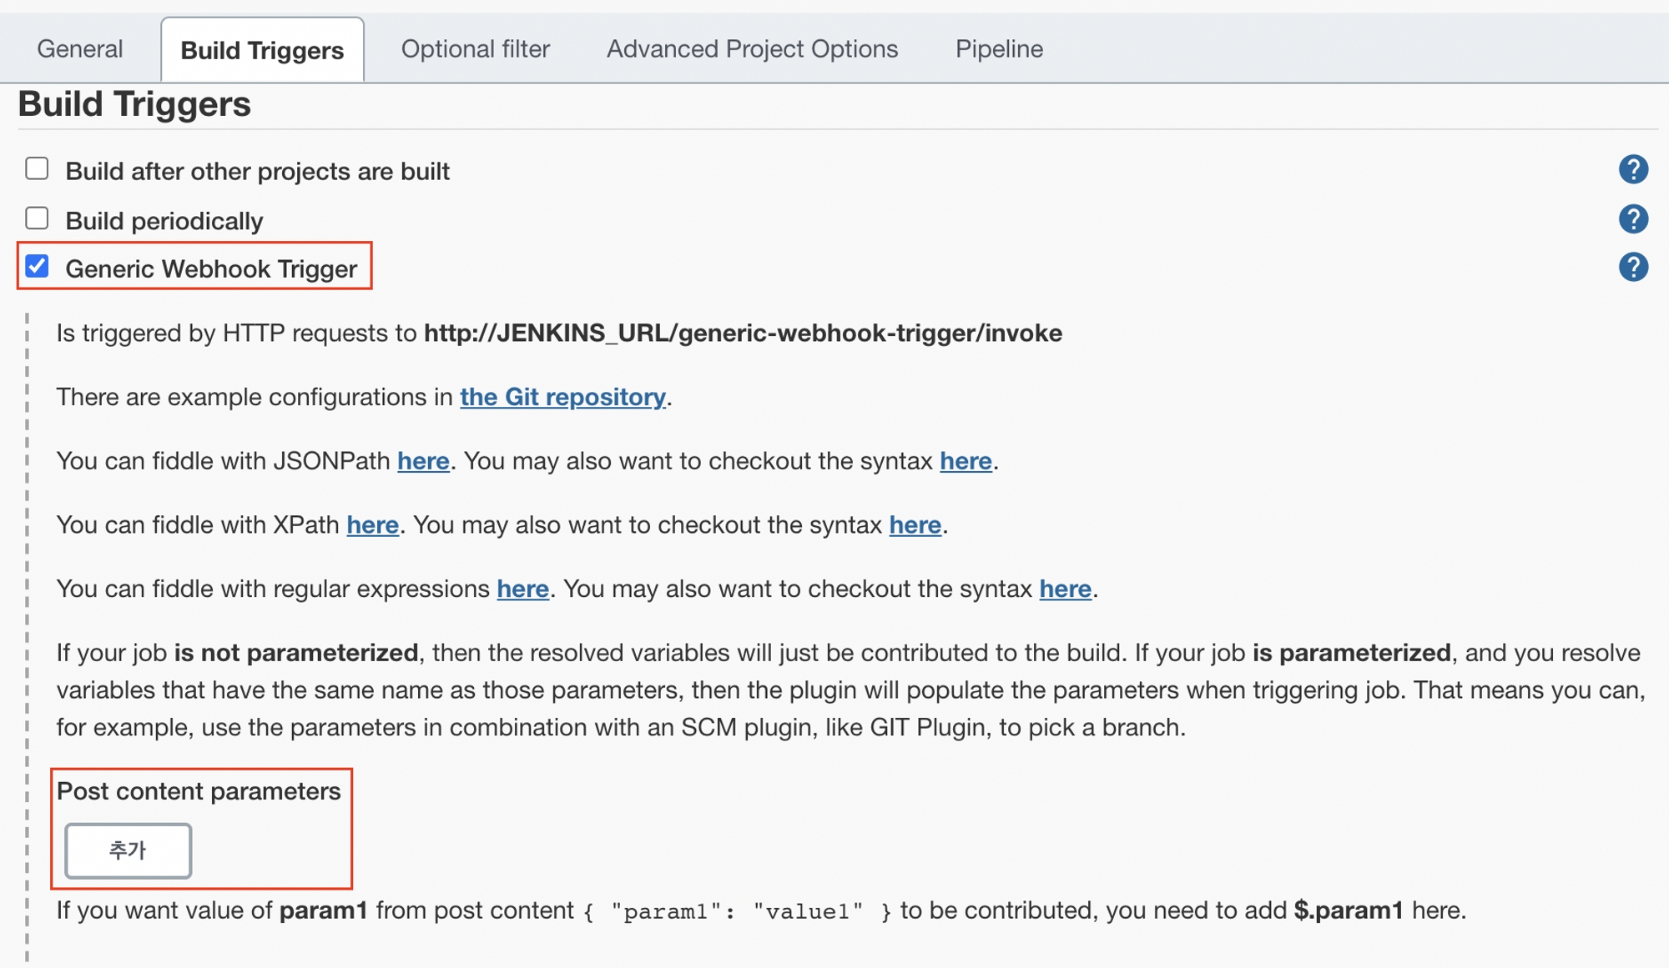Open JSONPath syntax here link
1669x968 pixels.
point(966,461)
